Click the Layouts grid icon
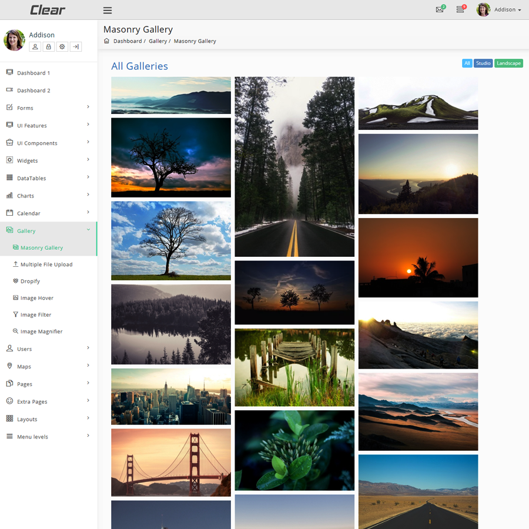Image resolution: width=529 pixels, height=529 pixels. [9, 418]
